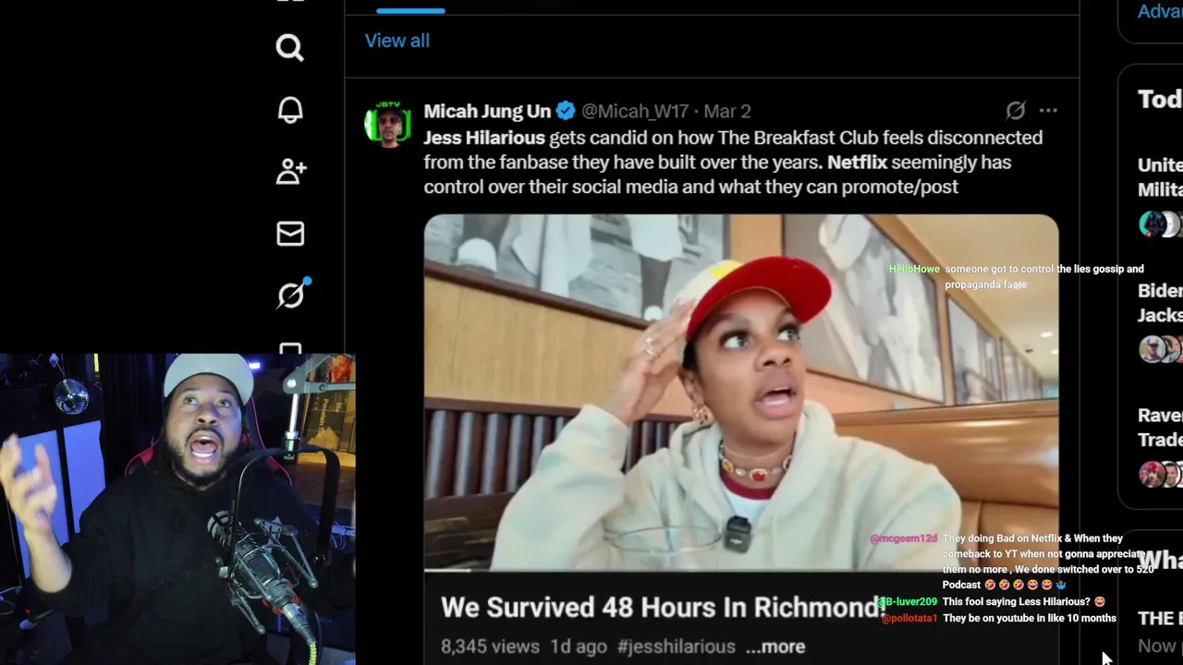Open Notifications bell icon
1183x665 pixels.
click(290, 110)
